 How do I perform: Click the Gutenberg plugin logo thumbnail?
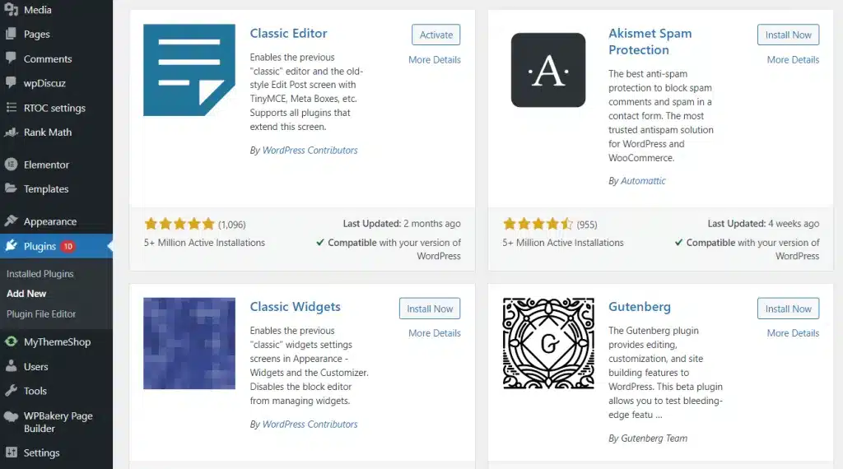[x=548, y=343]
